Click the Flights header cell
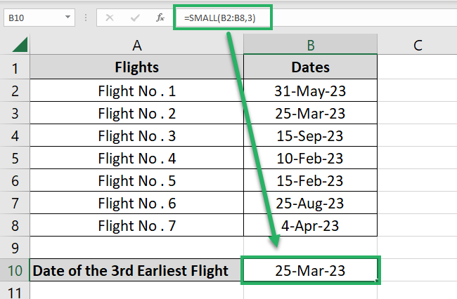 coord(137,68)
